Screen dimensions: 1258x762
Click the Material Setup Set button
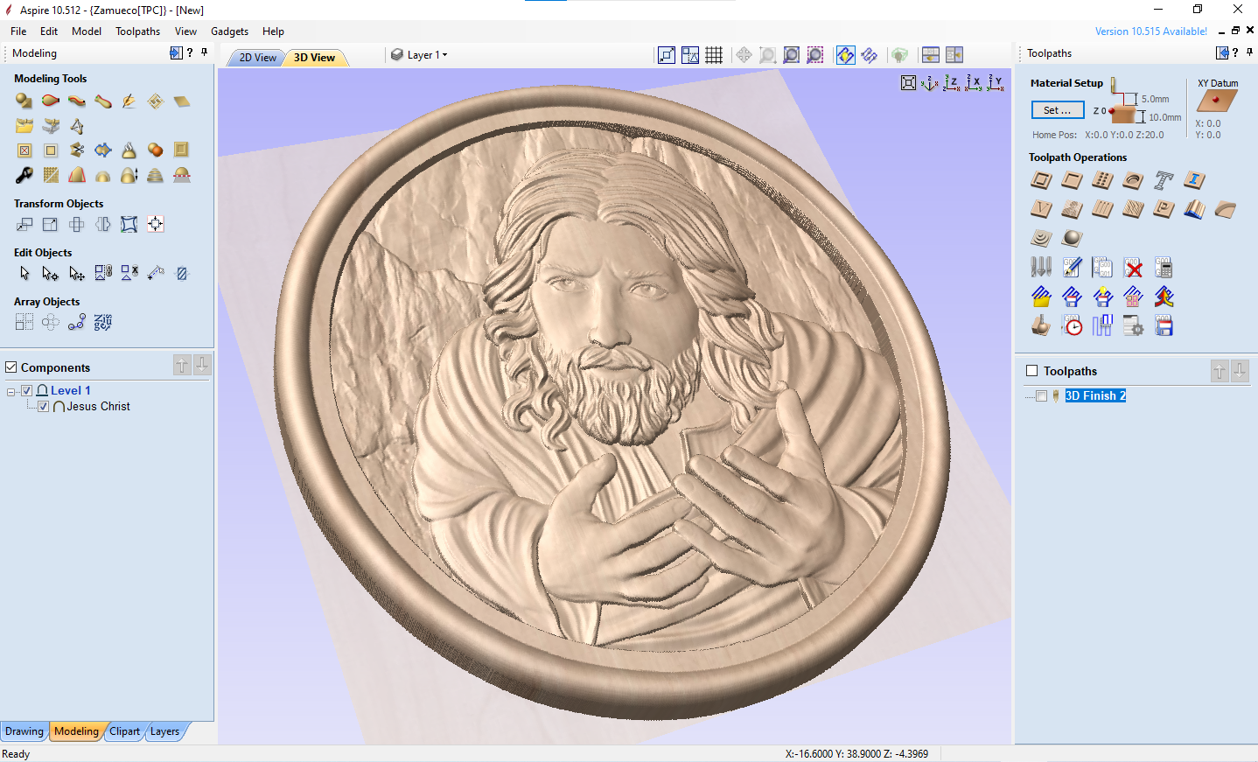(x=1057, y=110)
